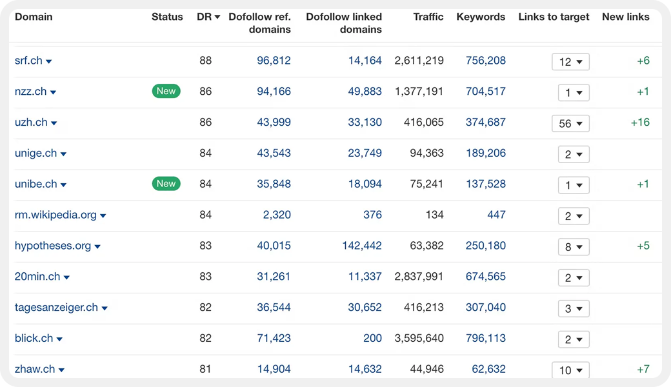The image size is (671, 387).
Task: Click rm.wikipedia.org ref. domains 2,320
Action: pos(277,215)
